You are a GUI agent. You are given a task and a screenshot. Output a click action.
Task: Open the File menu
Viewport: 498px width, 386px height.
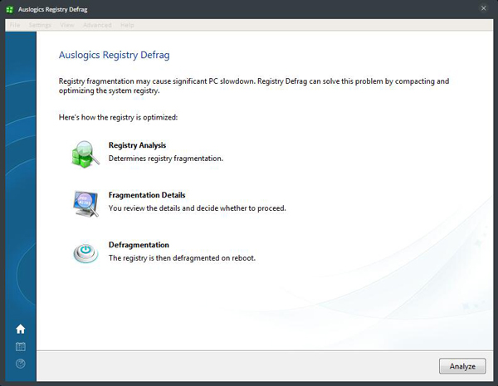click(x=15, y=25)
